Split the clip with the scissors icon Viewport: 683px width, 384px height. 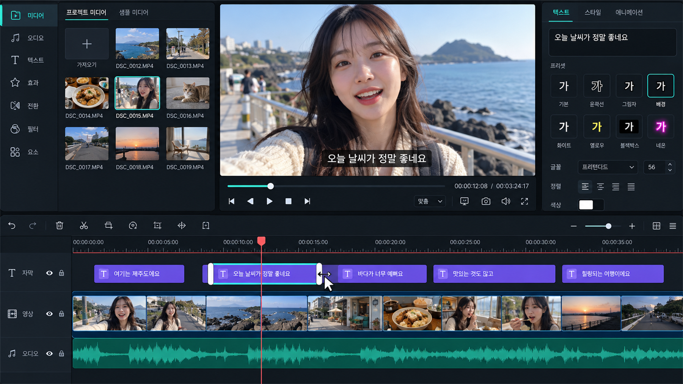coord(84,226)
